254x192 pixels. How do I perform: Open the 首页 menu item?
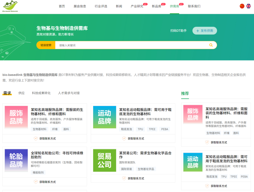coord(62,6)
